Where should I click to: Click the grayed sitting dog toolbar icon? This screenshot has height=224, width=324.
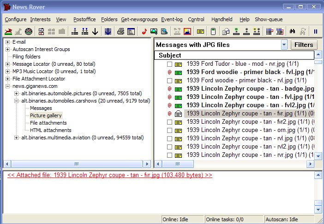click(18, 31)
